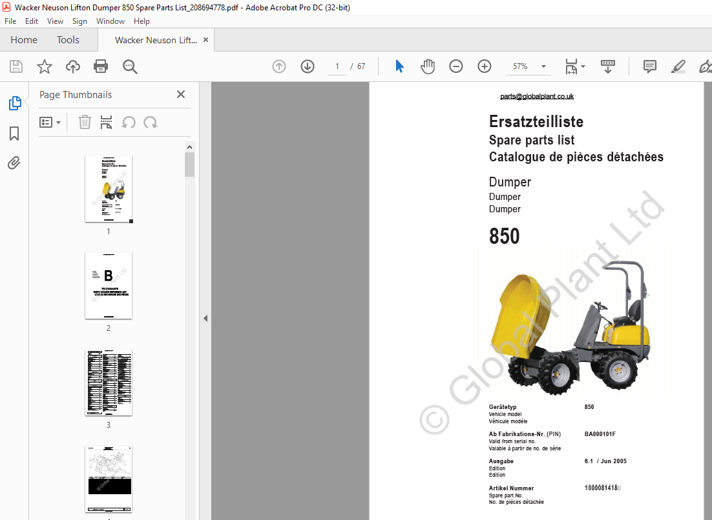Delete selected page with trash icon
The image size is (712, 520).
pyautogui.click(x=85, y=123)
